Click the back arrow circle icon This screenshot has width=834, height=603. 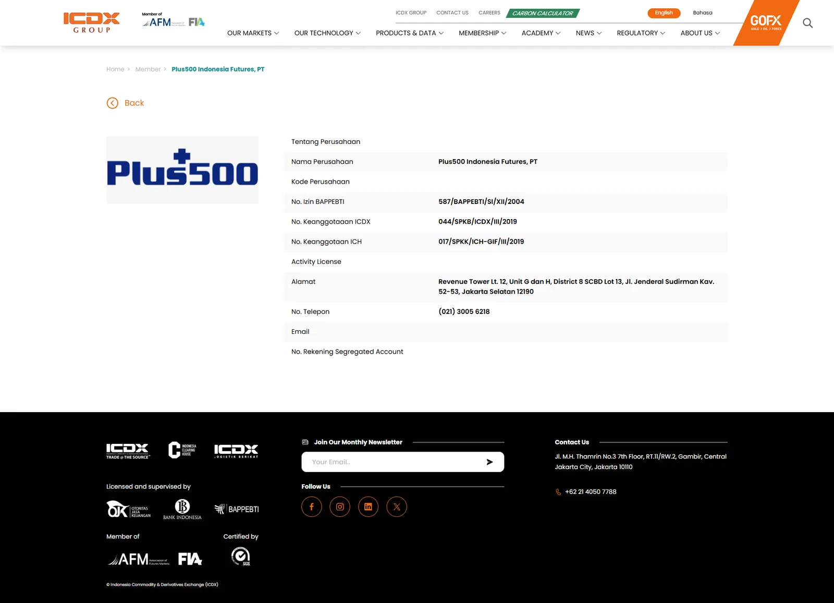click(113, 103)
